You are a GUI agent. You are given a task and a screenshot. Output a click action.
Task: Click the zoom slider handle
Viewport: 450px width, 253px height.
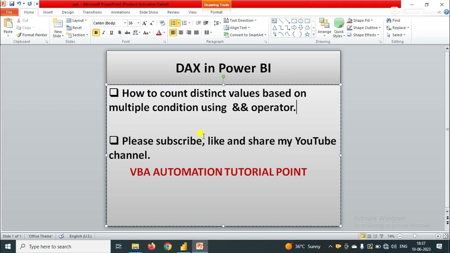(415, 236)
